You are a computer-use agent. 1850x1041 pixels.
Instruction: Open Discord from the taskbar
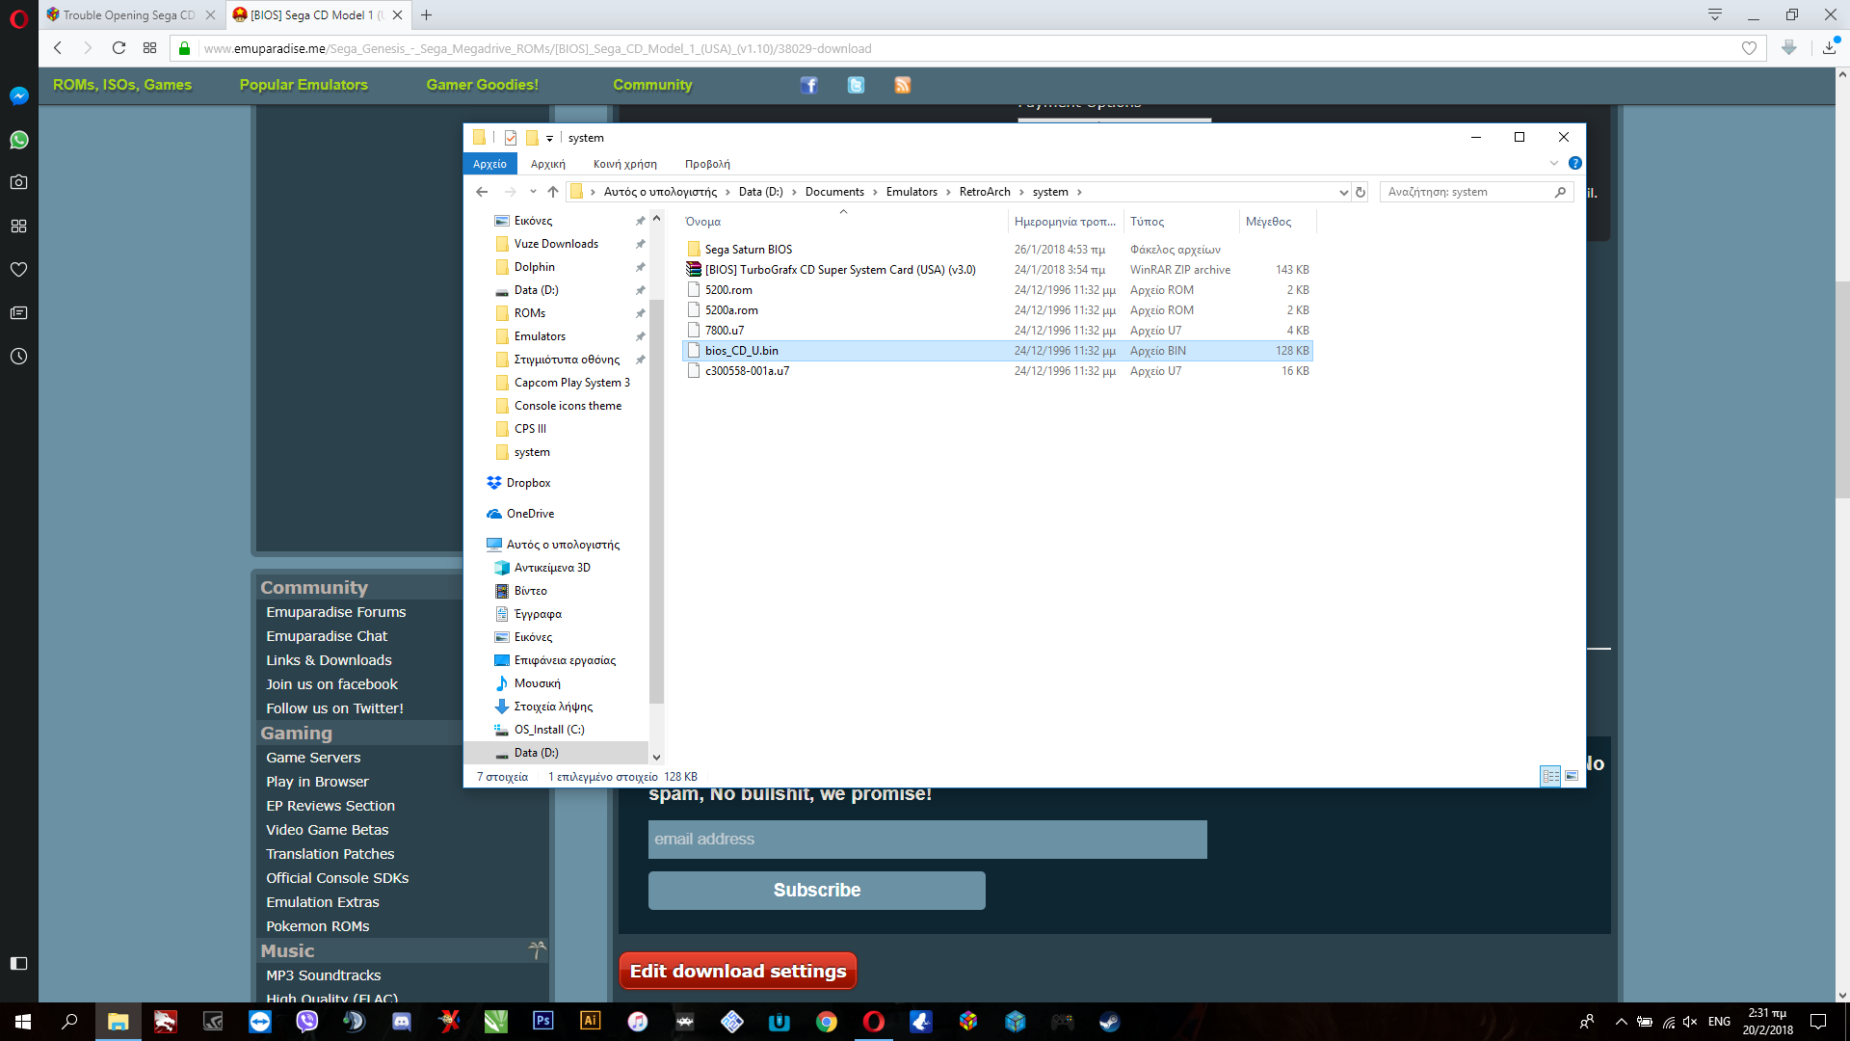(402, 1021)
